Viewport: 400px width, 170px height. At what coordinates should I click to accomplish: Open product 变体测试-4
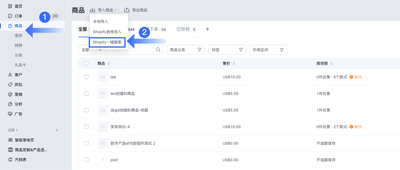120,127
